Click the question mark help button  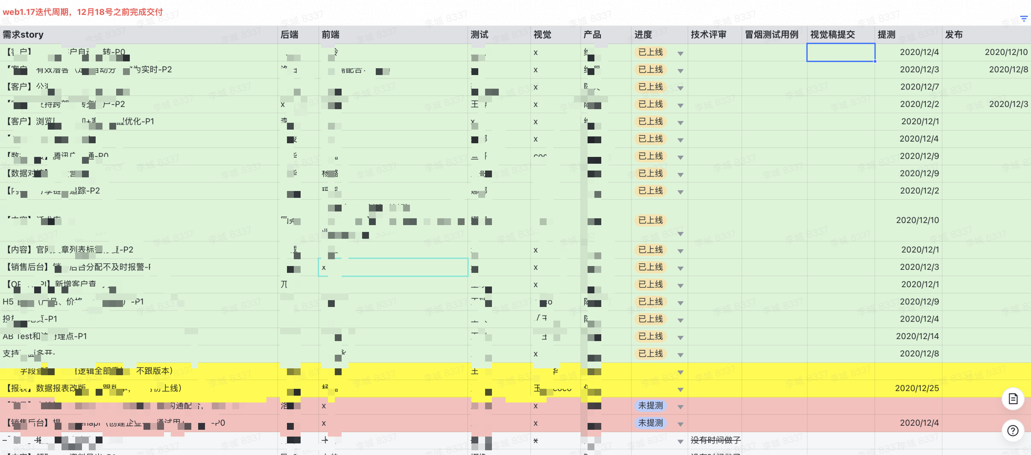1013,431
